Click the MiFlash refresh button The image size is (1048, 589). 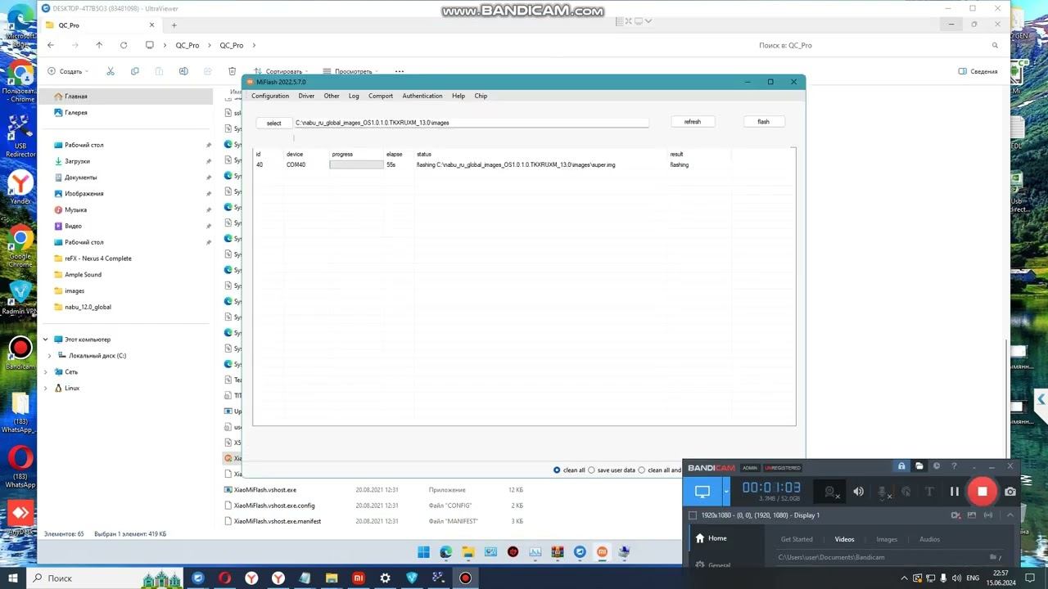point(693,122)
